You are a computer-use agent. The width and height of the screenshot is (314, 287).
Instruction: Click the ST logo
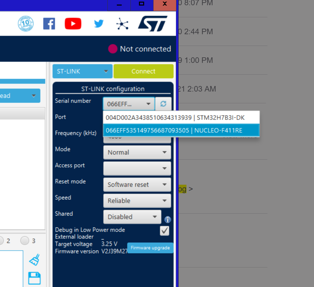click(153, 24)
